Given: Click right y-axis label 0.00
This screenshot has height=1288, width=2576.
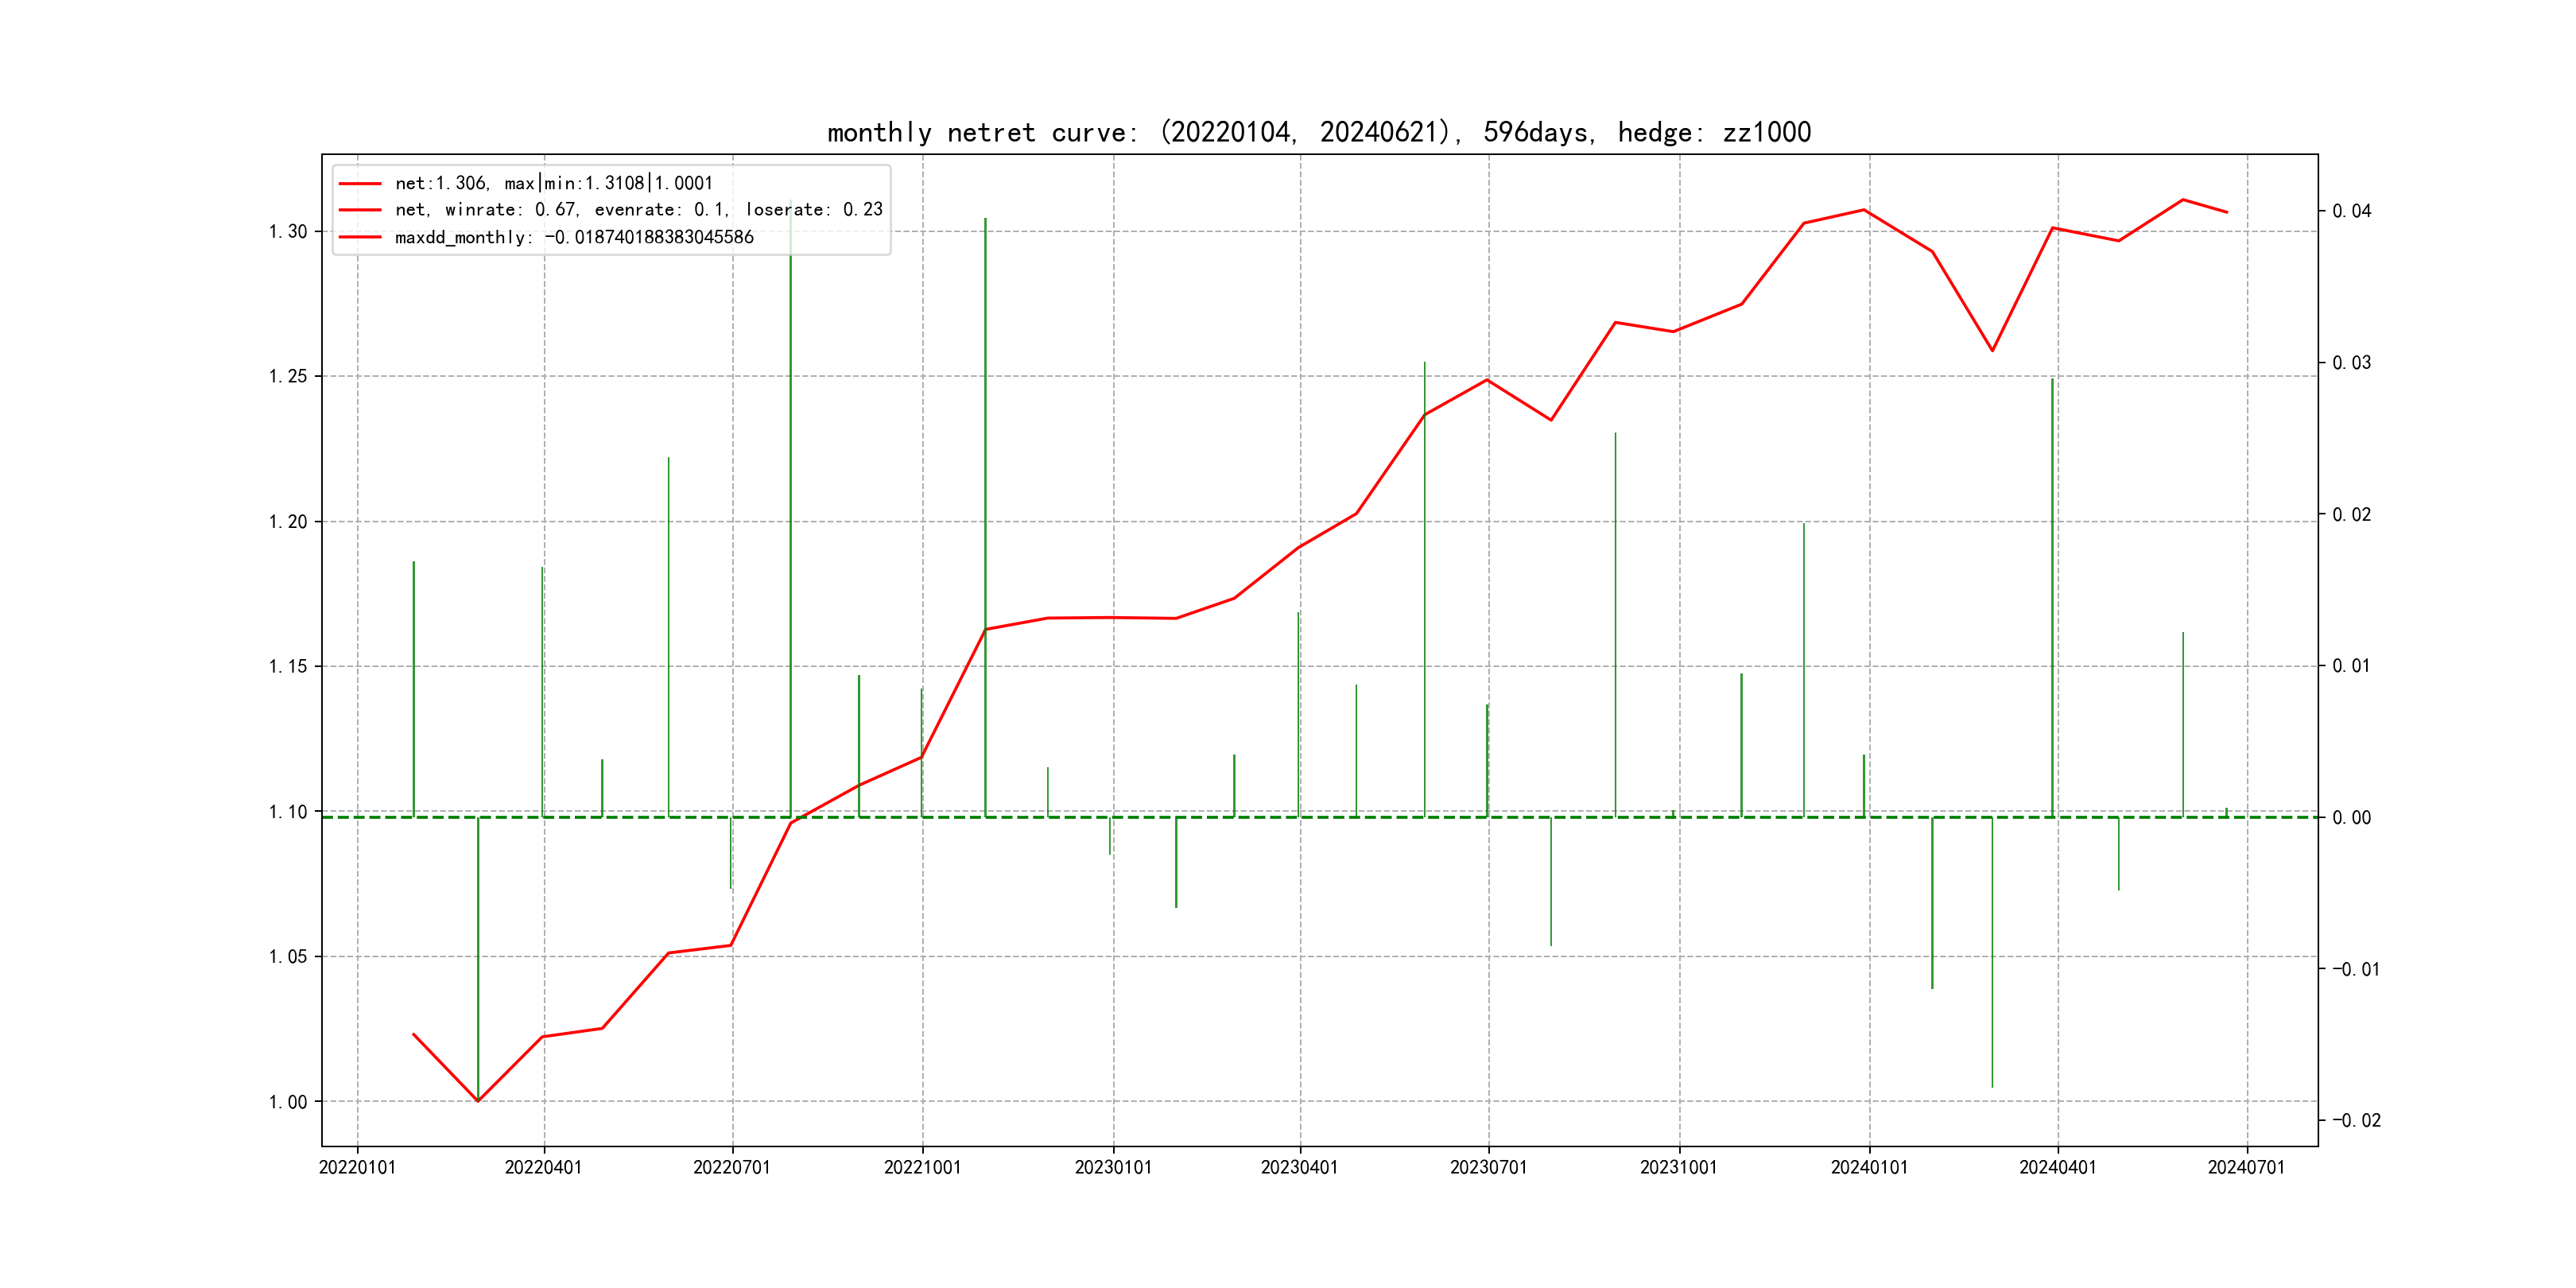Looking at the screenshot, I should 2351,818.
